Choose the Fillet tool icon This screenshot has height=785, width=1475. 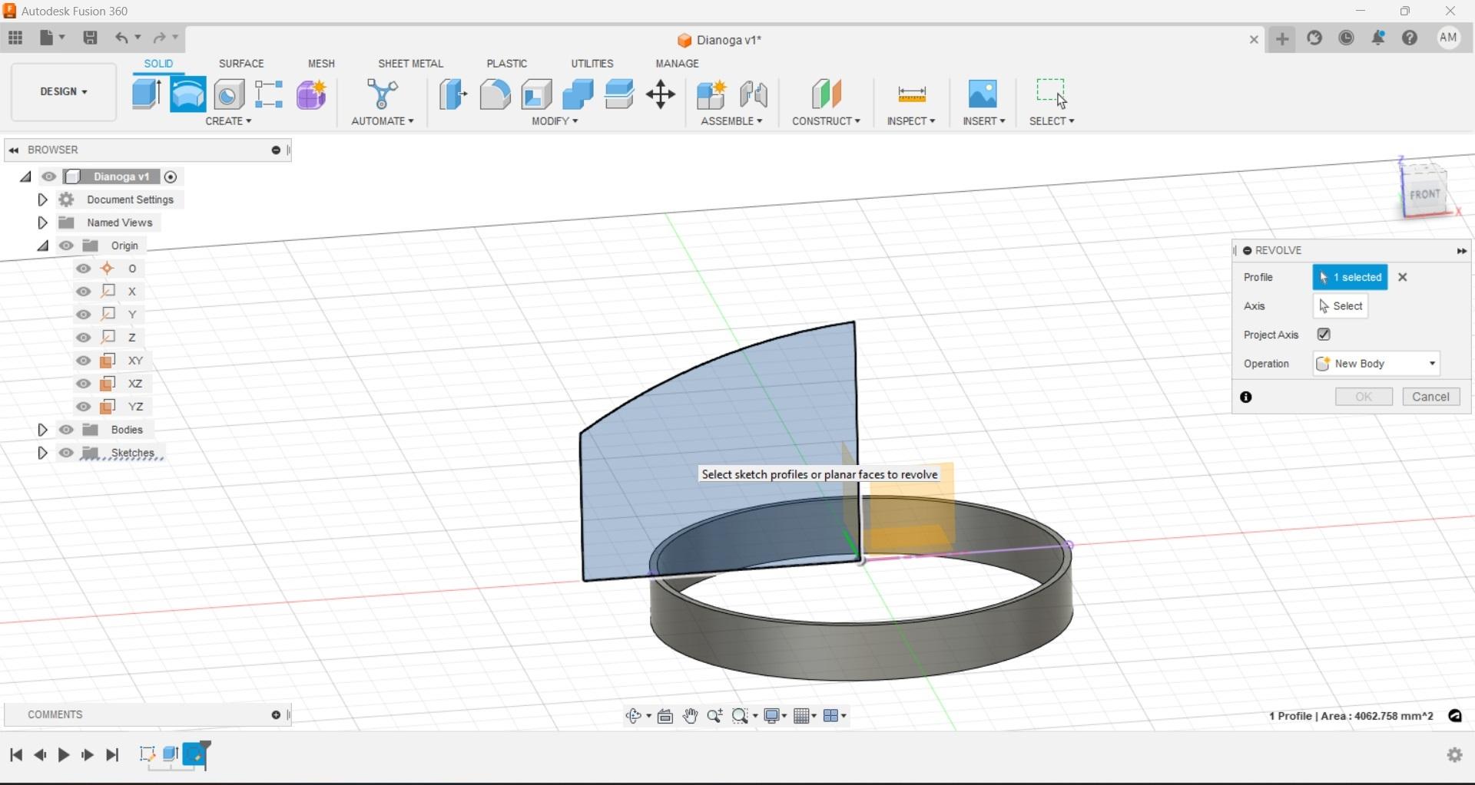(495, 94)
